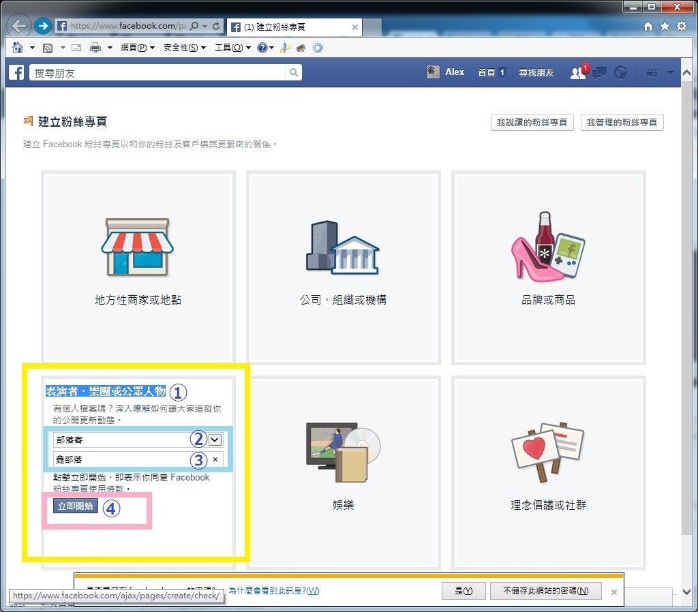Close the password notification bar
The width and height of the screenshot is (698, 612).
point(614,592)
